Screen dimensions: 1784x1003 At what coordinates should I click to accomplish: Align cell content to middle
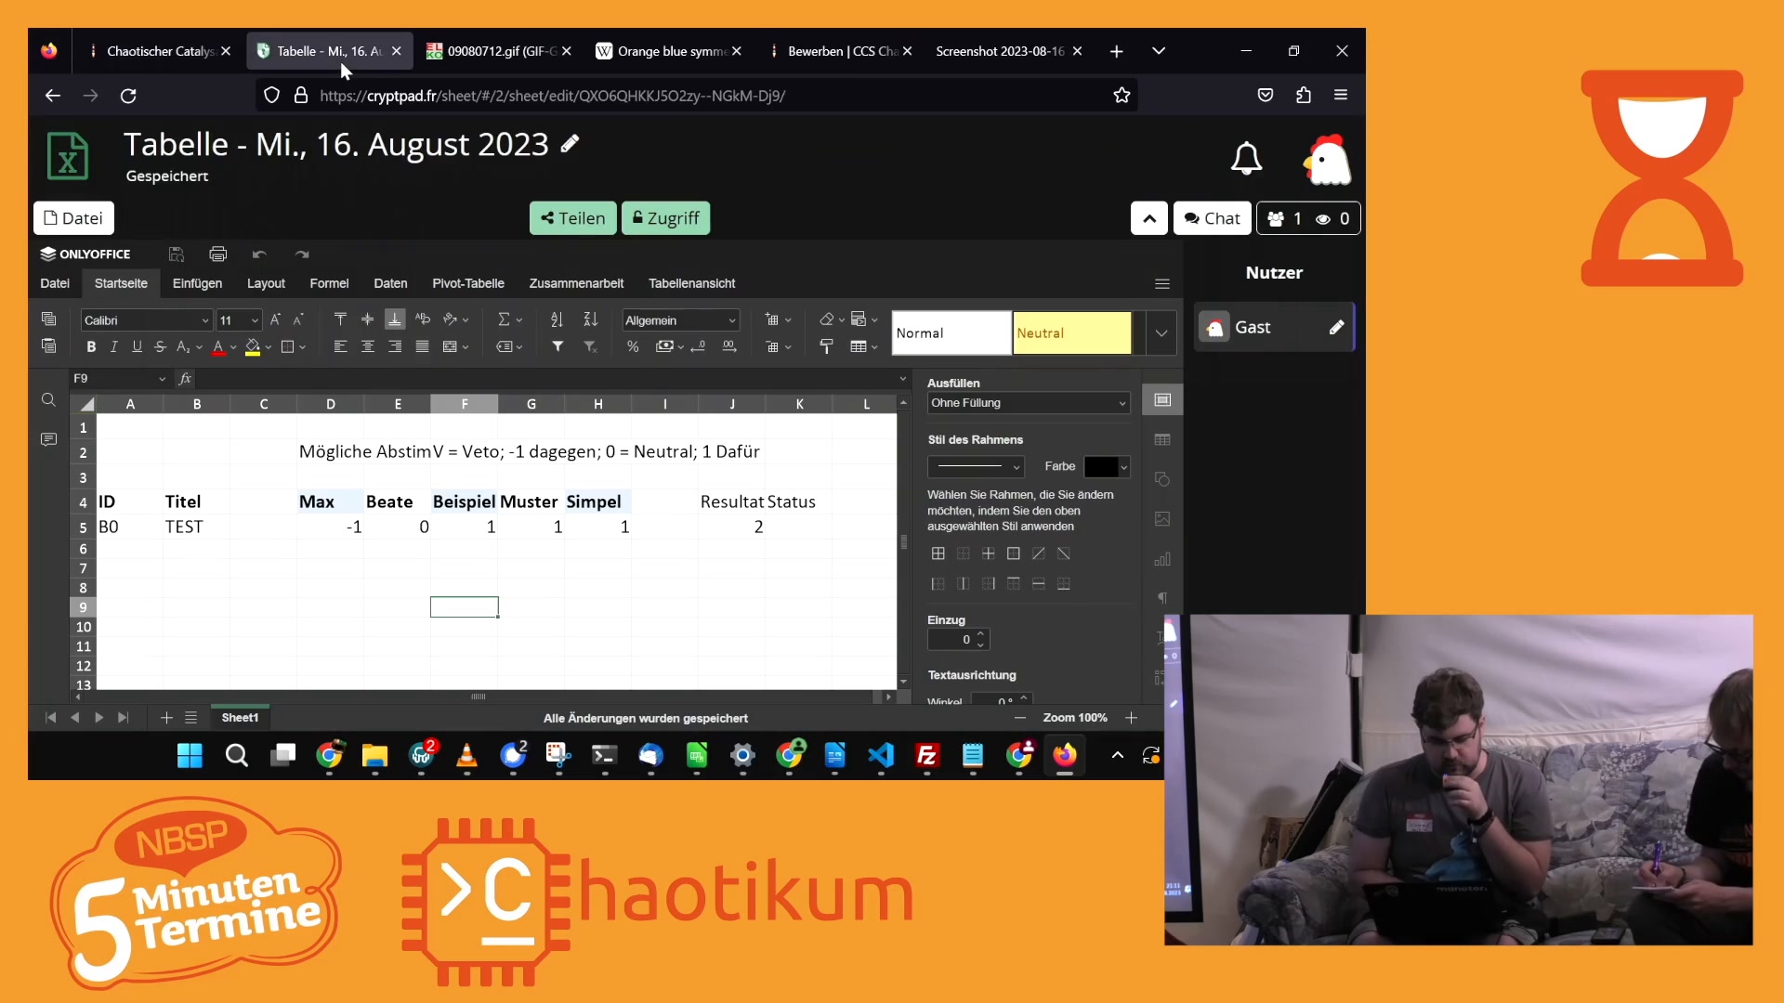coord(368,319)
